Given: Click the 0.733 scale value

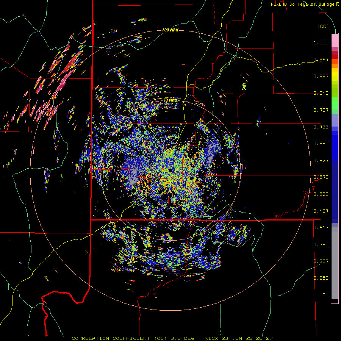Looking at the screenshot, I should [x=321, y=127].
